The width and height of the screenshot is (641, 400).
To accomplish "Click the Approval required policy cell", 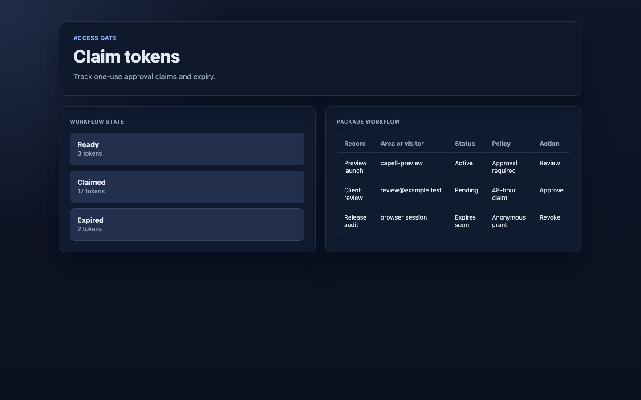I will [x=509, y=167].
